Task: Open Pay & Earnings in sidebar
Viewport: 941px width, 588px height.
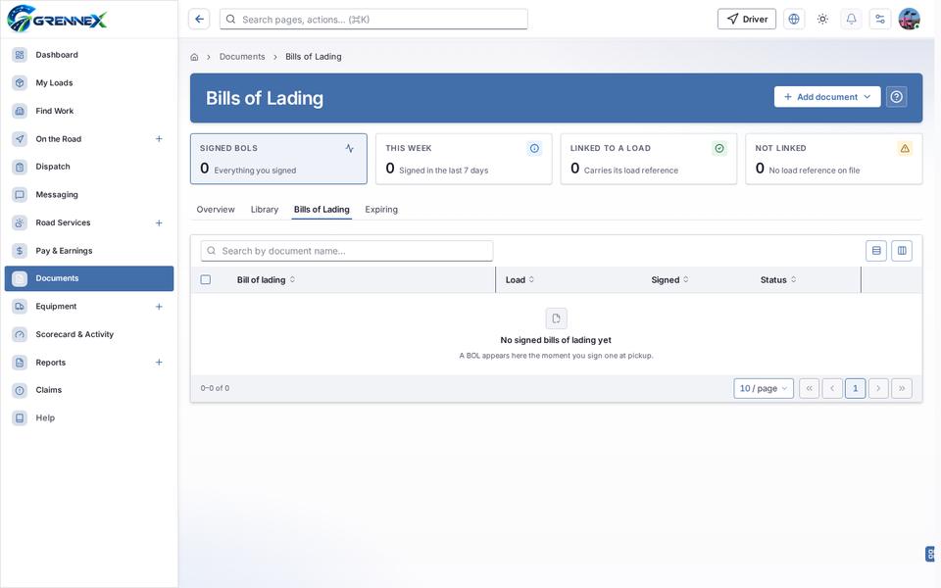Action: [89, 251]
